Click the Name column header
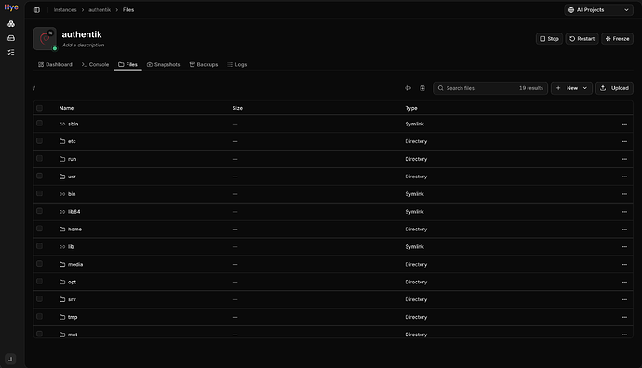The height and width of the screenshot is (368, 642). click(x=66, y=108)
